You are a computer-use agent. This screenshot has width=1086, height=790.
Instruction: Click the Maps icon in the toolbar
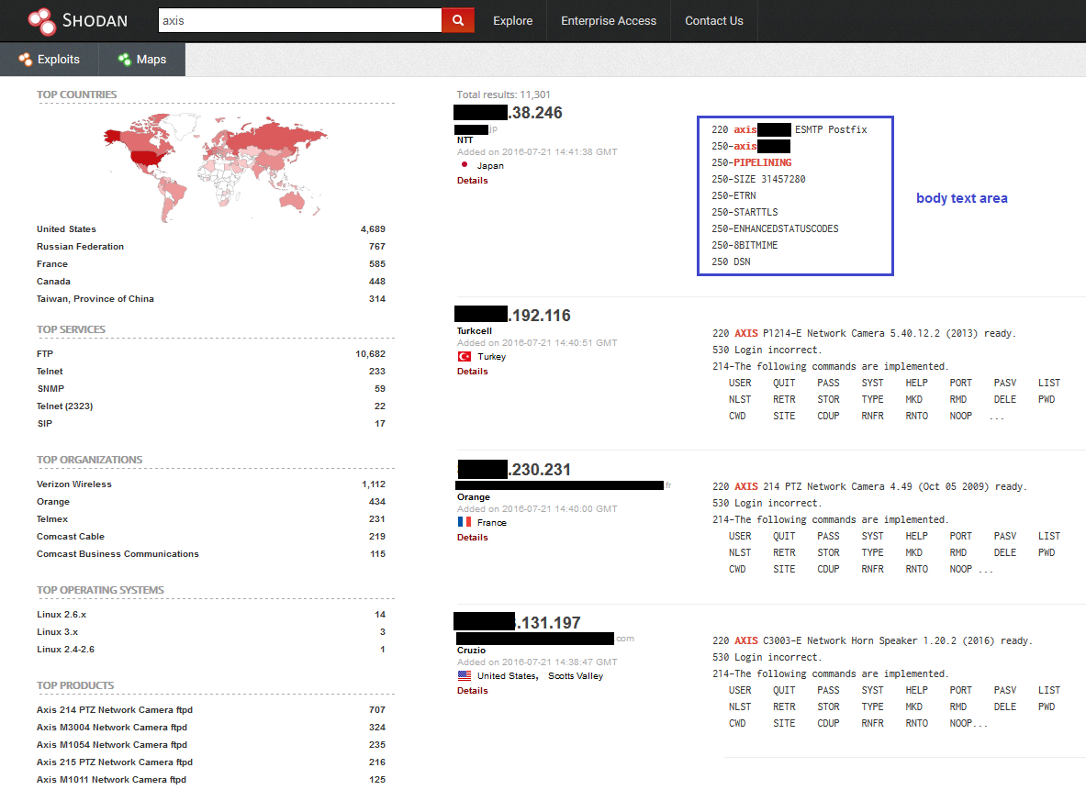(x=125, y=60)
